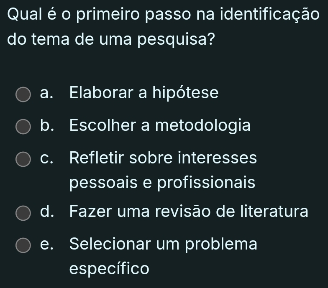The image size is (328, 288).
Task: Click the word 'identificação' in the question
Action: pyautogui.click(x=268, y=15)
